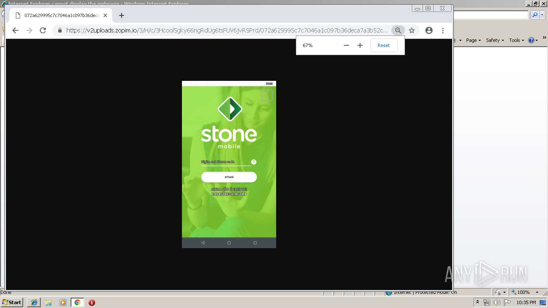Go forward in Chrome
This screenshot has width=548, height=308.
(x=29, y=30)
